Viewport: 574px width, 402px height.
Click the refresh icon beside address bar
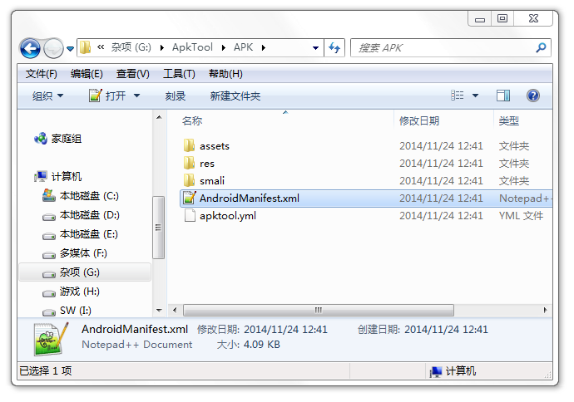point(334,48)
